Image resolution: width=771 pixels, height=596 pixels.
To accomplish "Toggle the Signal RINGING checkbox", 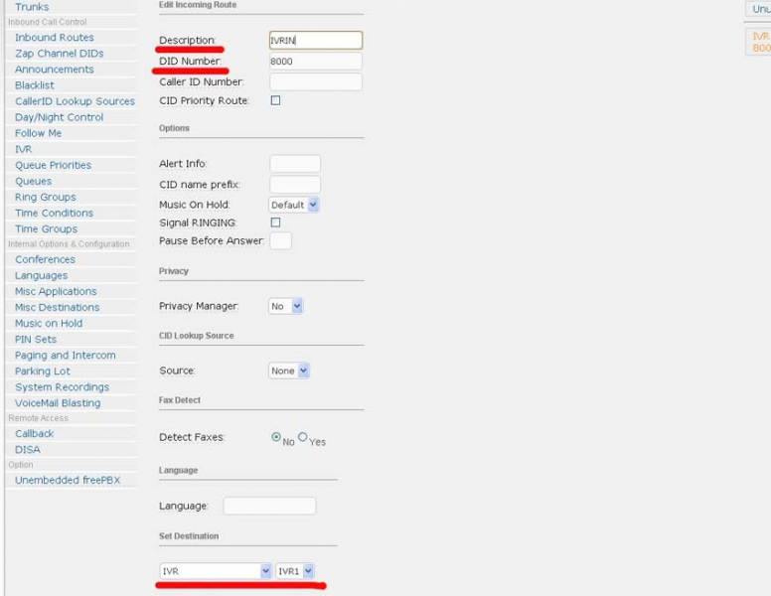I will coord(275,223).
